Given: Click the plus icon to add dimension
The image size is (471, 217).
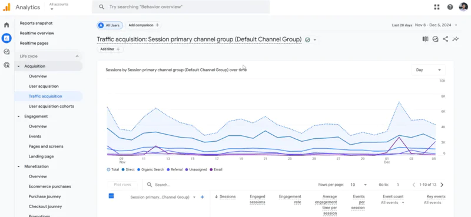Looking at the screenshot, I should coord(202,197).
